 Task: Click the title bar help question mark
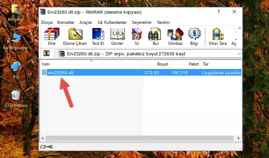point(218,12)
